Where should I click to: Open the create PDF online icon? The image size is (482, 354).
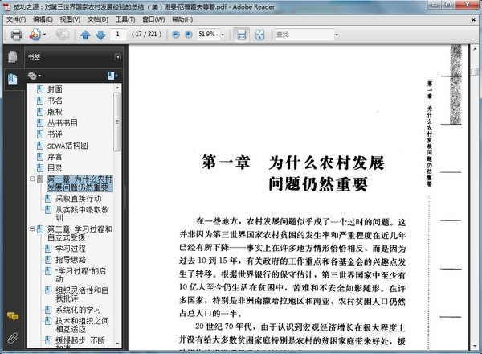click(35, 35)
